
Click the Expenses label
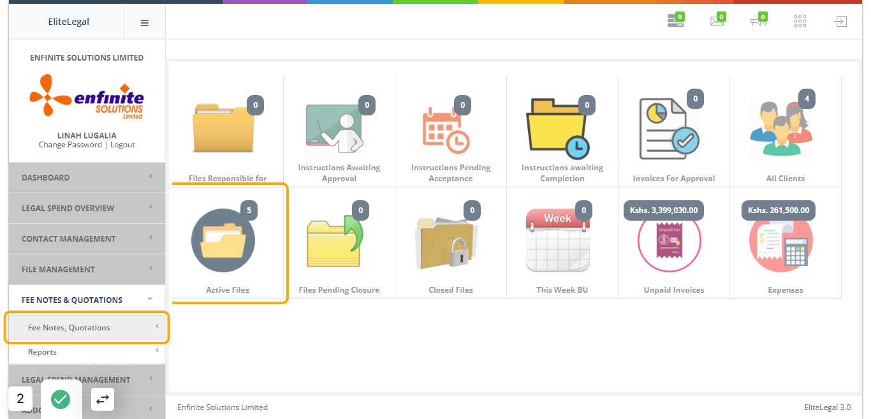click(786, 290)
